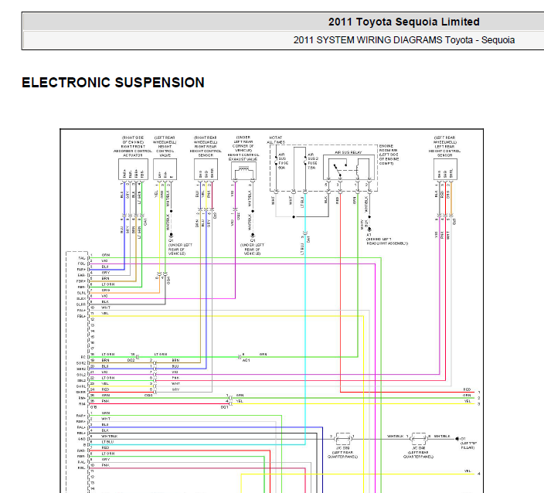Click the 'DQ2' connector label near pin 19
This screenshot has width=544, height=493.
tap(131, 360)
